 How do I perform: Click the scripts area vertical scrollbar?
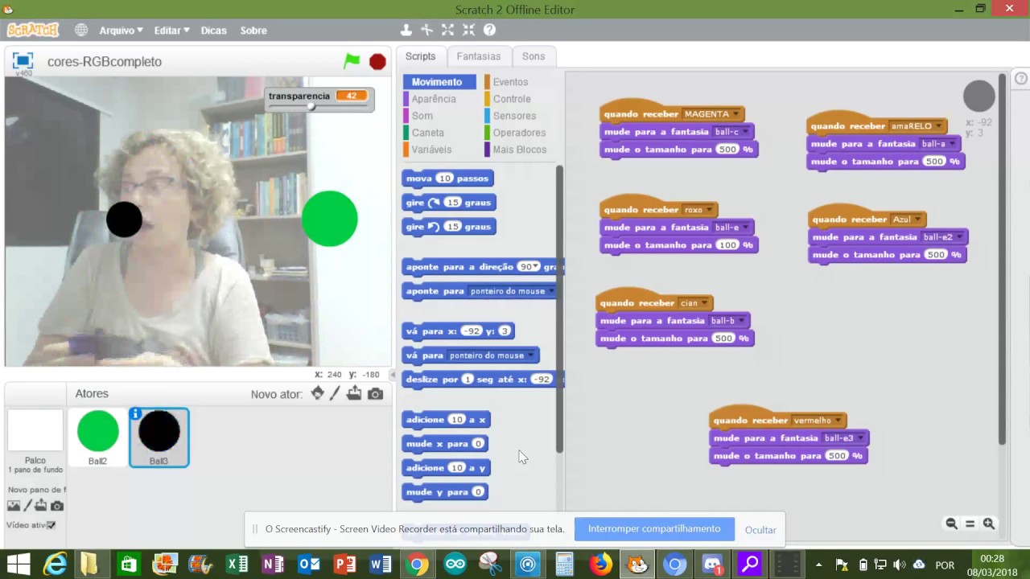1002,259
